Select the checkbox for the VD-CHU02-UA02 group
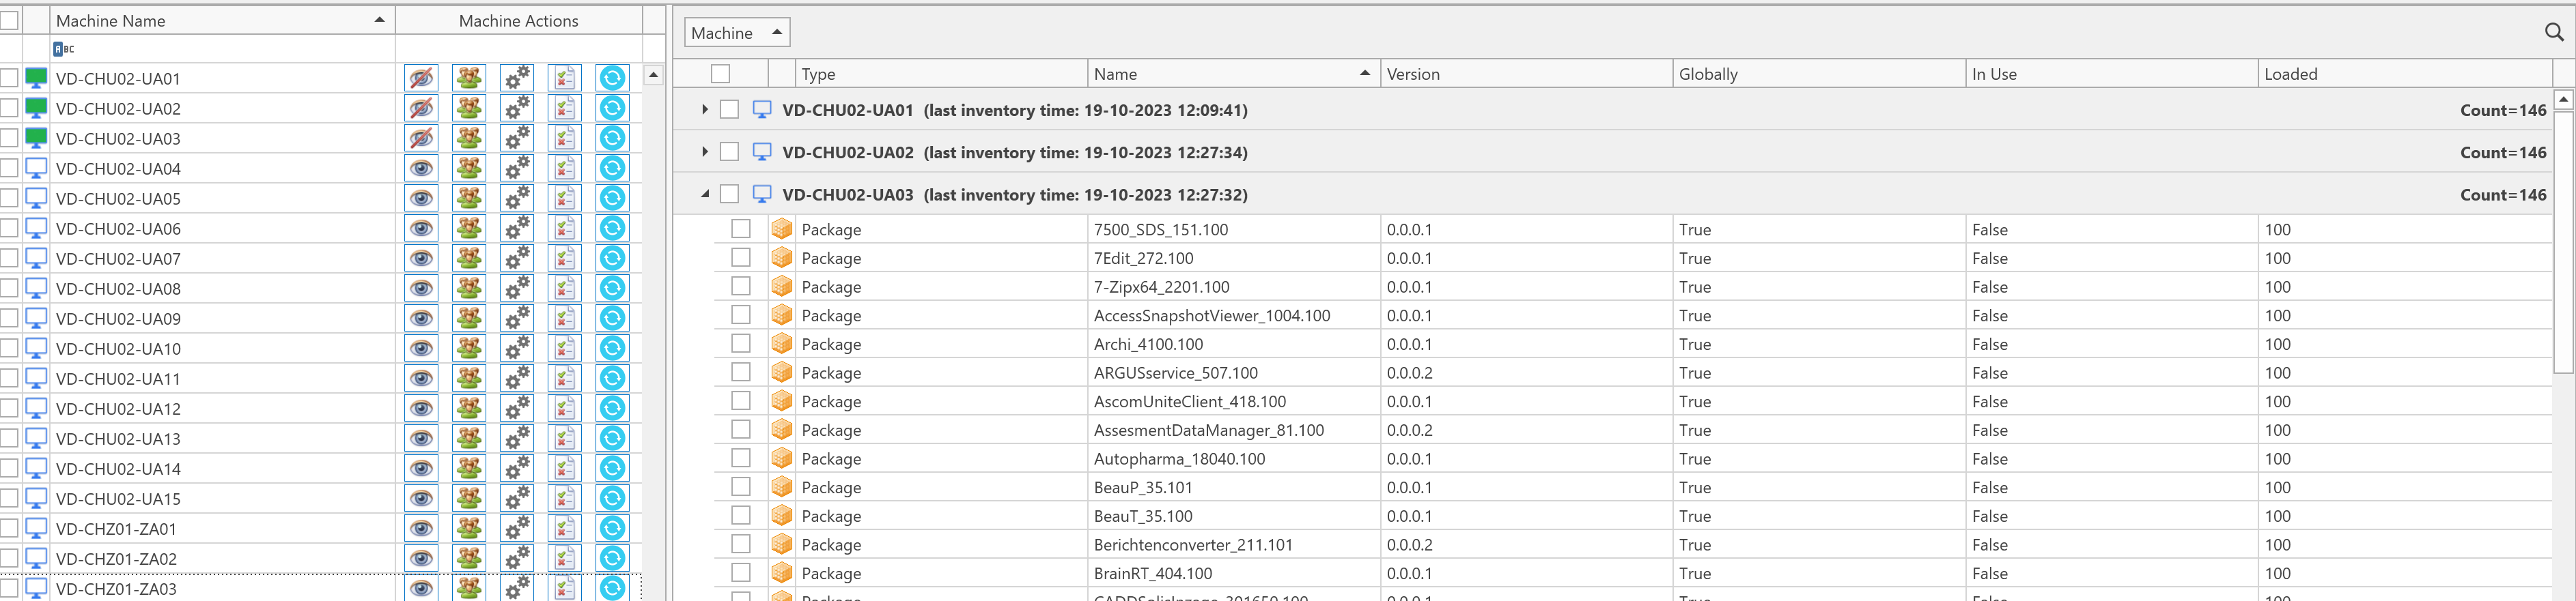The image size is (2576, 601). [729, 151]
